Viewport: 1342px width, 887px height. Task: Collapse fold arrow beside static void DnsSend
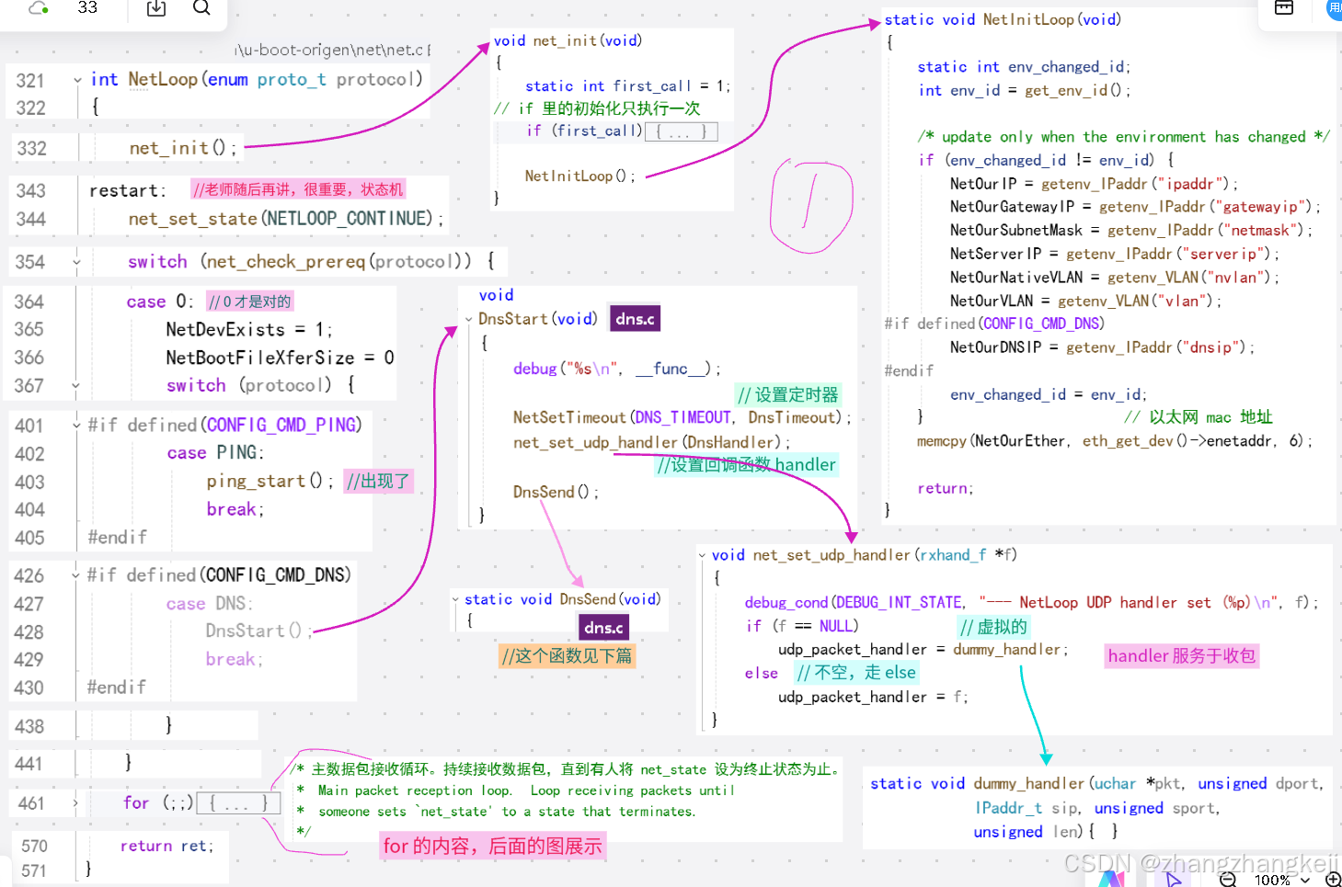(x=455, y=599)
